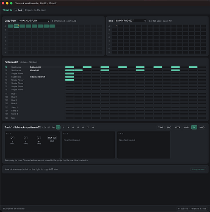Screen dimensions: 210x212
Task: Switch to the FX tab
Action: point(194,127)
